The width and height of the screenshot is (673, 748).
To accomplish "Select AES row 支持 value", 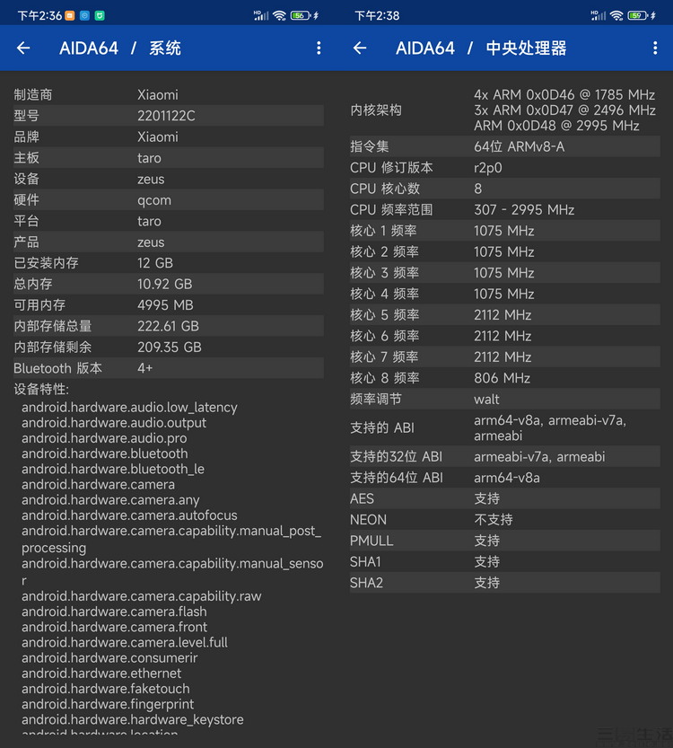I will point(486,499).
